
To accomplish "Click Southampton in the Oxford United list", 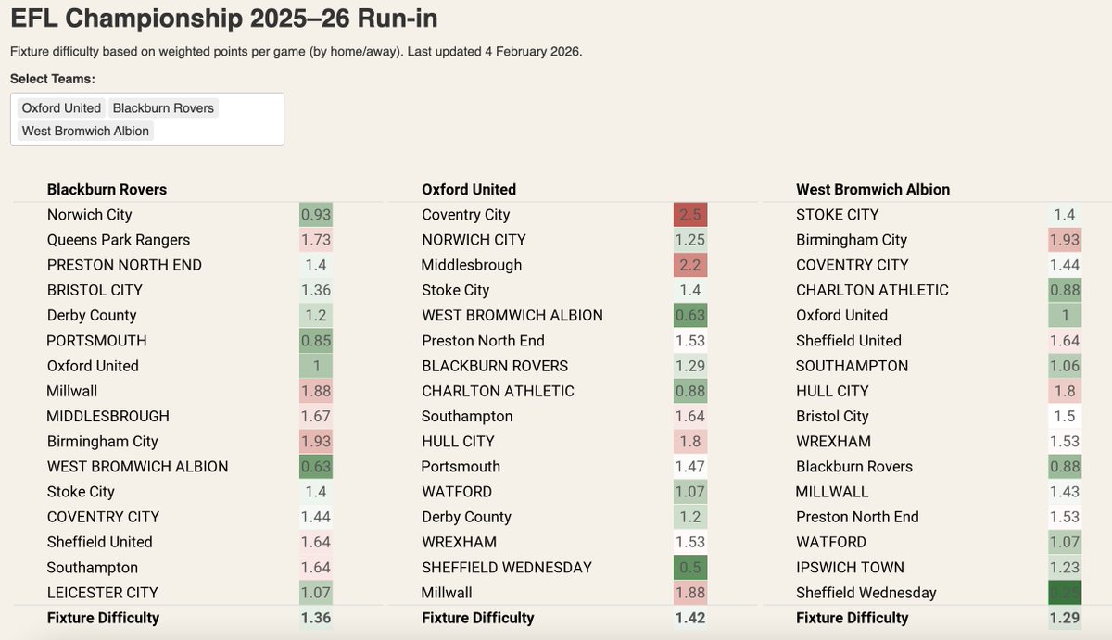I will click(467, 416).
